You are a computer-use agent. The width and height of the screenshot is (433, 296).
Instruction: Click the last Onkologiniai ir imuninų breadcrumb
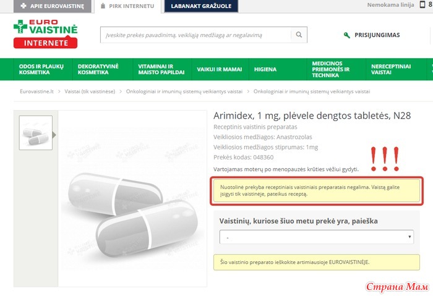tap(312, 91)
